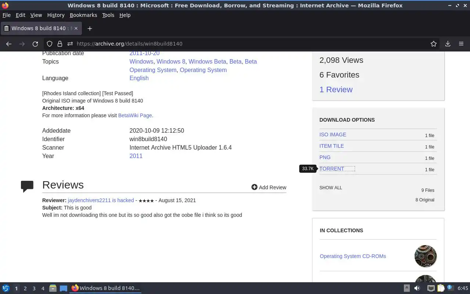Image resolution: width=470 pixels, height=294 pixels.
Task: Download the PNG file
Action: (325, 157)
